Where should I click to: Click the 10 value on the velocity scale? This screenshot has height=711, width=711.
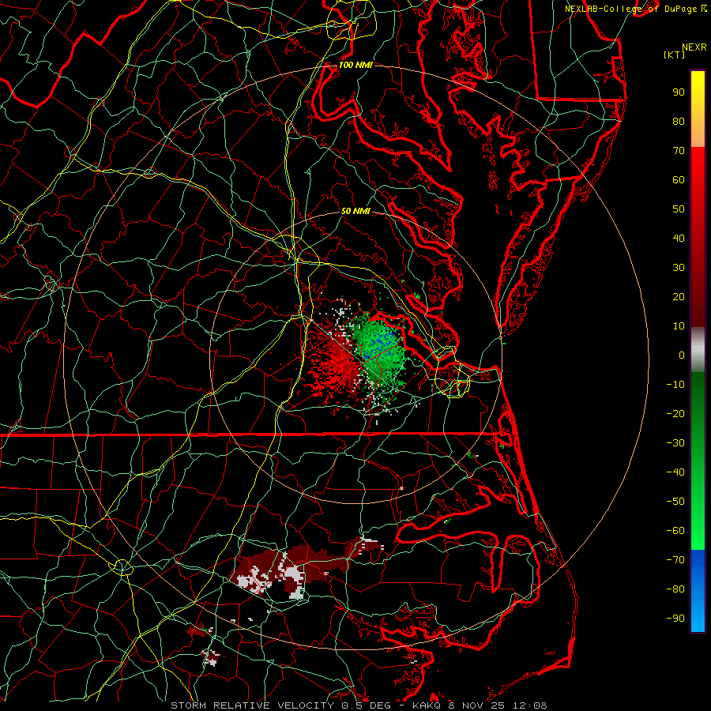[679, 326]
